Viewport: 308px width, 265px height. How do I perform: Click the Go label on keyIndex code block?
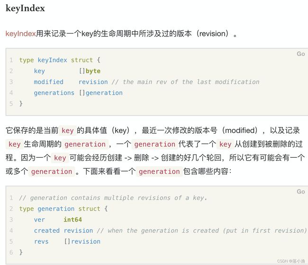301,54
